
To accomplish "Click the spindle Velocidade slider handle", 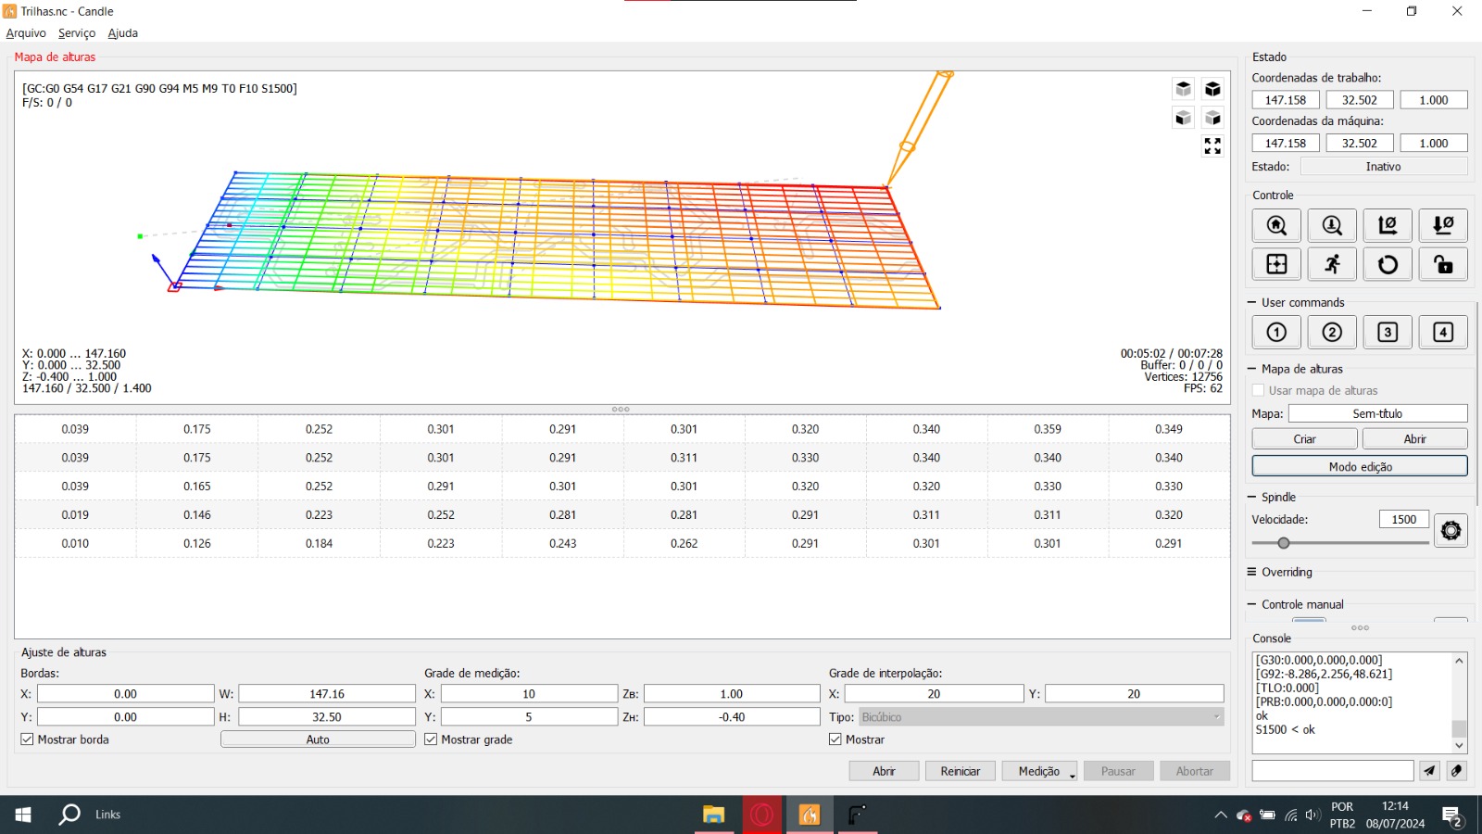I will point(1284,543).
